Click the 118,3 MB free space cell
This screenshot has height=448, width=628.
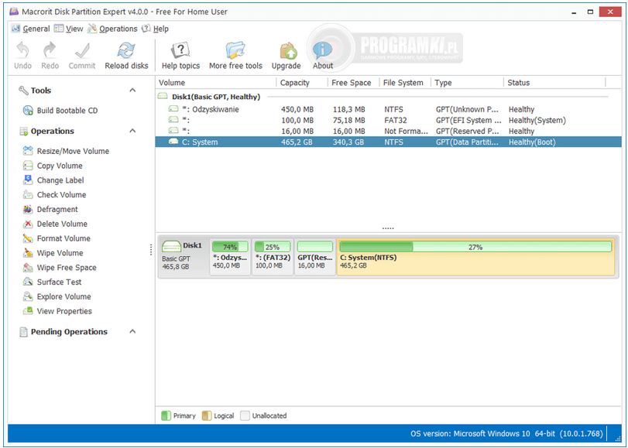pos(348,109)
